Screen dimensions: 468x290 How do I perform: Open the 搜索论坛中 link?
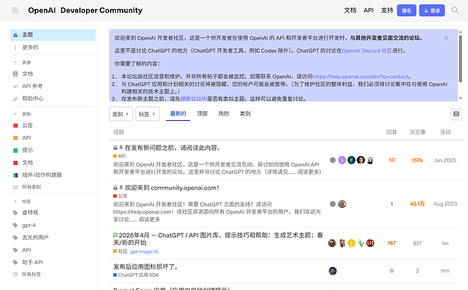point(193,98)
